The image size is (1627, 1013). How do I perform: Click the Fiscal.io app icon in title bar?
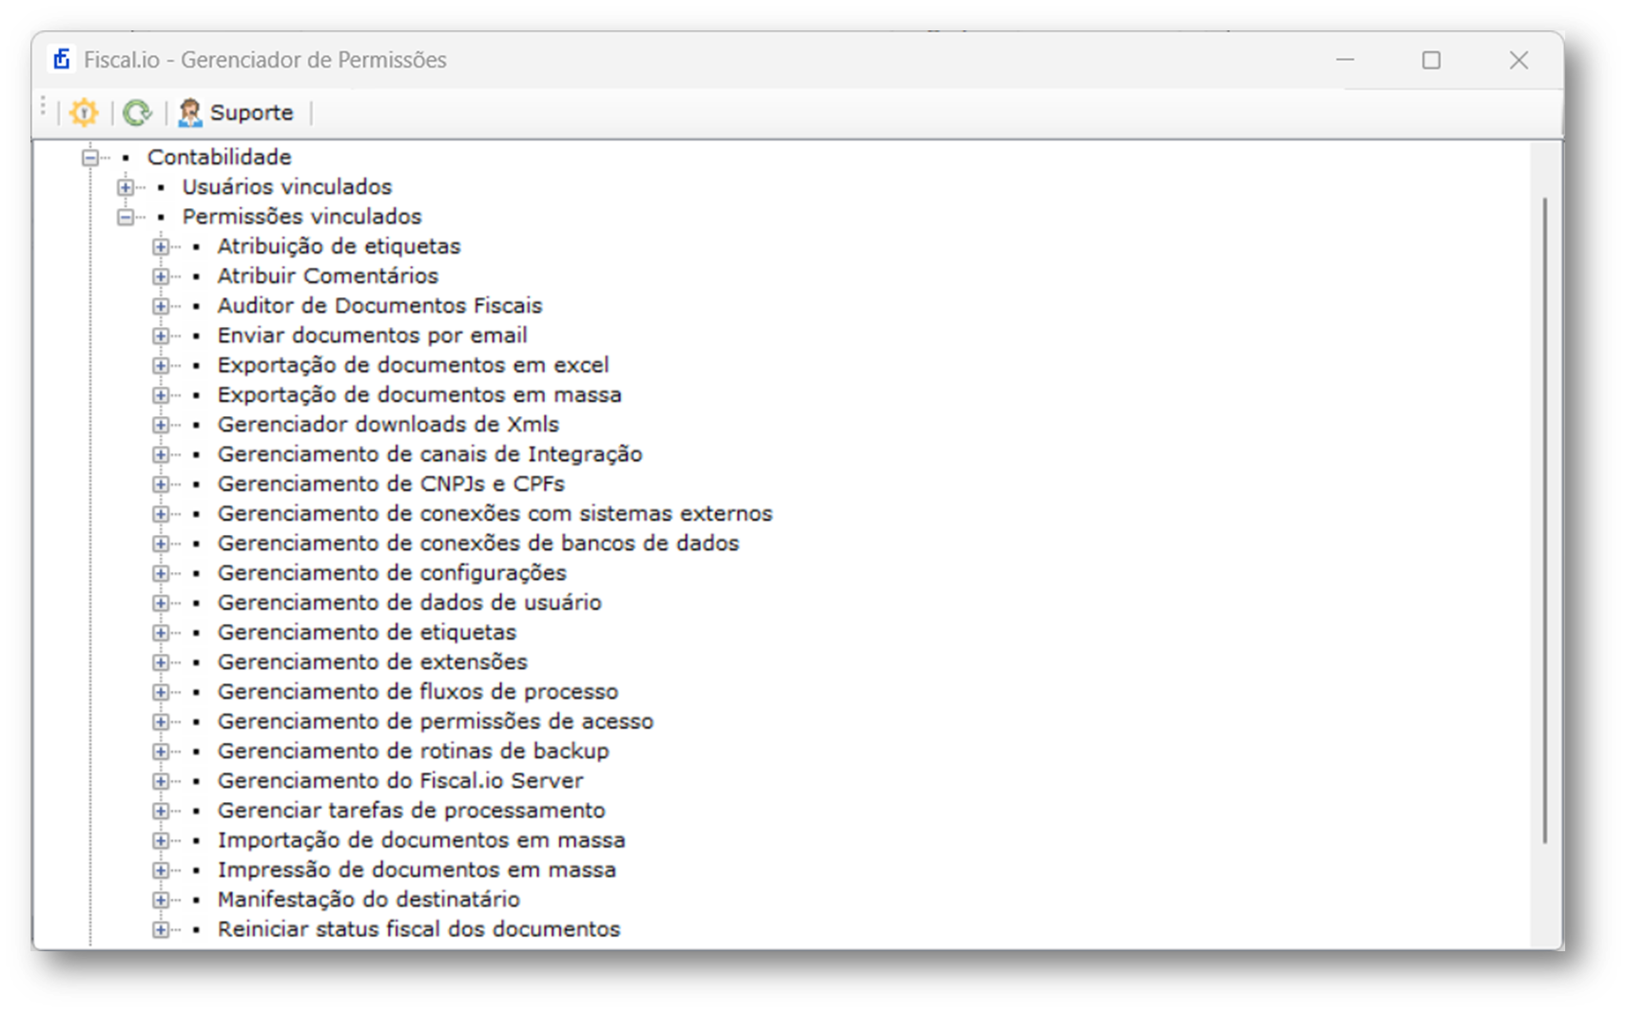point(62,60)
